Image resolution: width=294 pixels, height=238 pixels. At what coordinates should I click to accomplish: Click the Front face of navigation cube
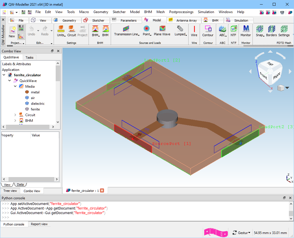[263, 75]
